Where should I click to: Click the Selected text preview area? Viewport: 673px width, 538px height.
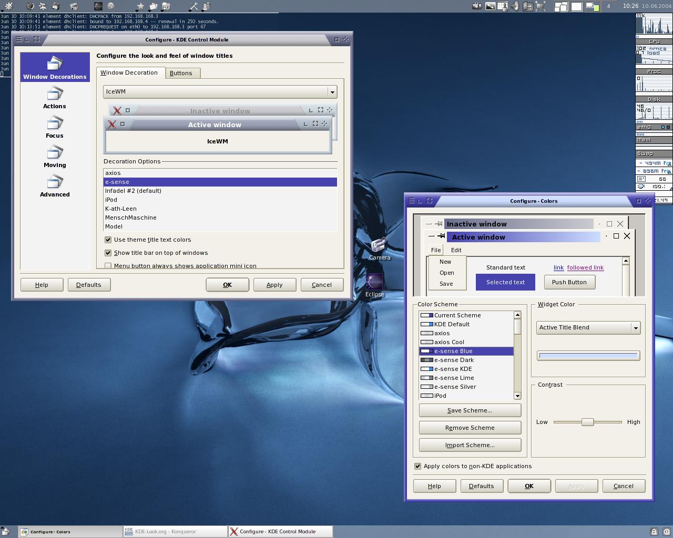tap(505, 282)
